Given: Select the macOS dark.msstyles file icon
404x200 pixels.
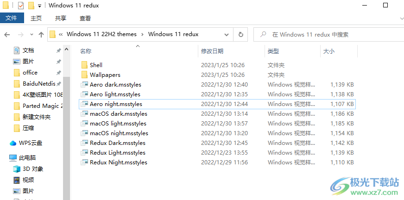Looking at the screenshot, I should (x=84, y=114).
